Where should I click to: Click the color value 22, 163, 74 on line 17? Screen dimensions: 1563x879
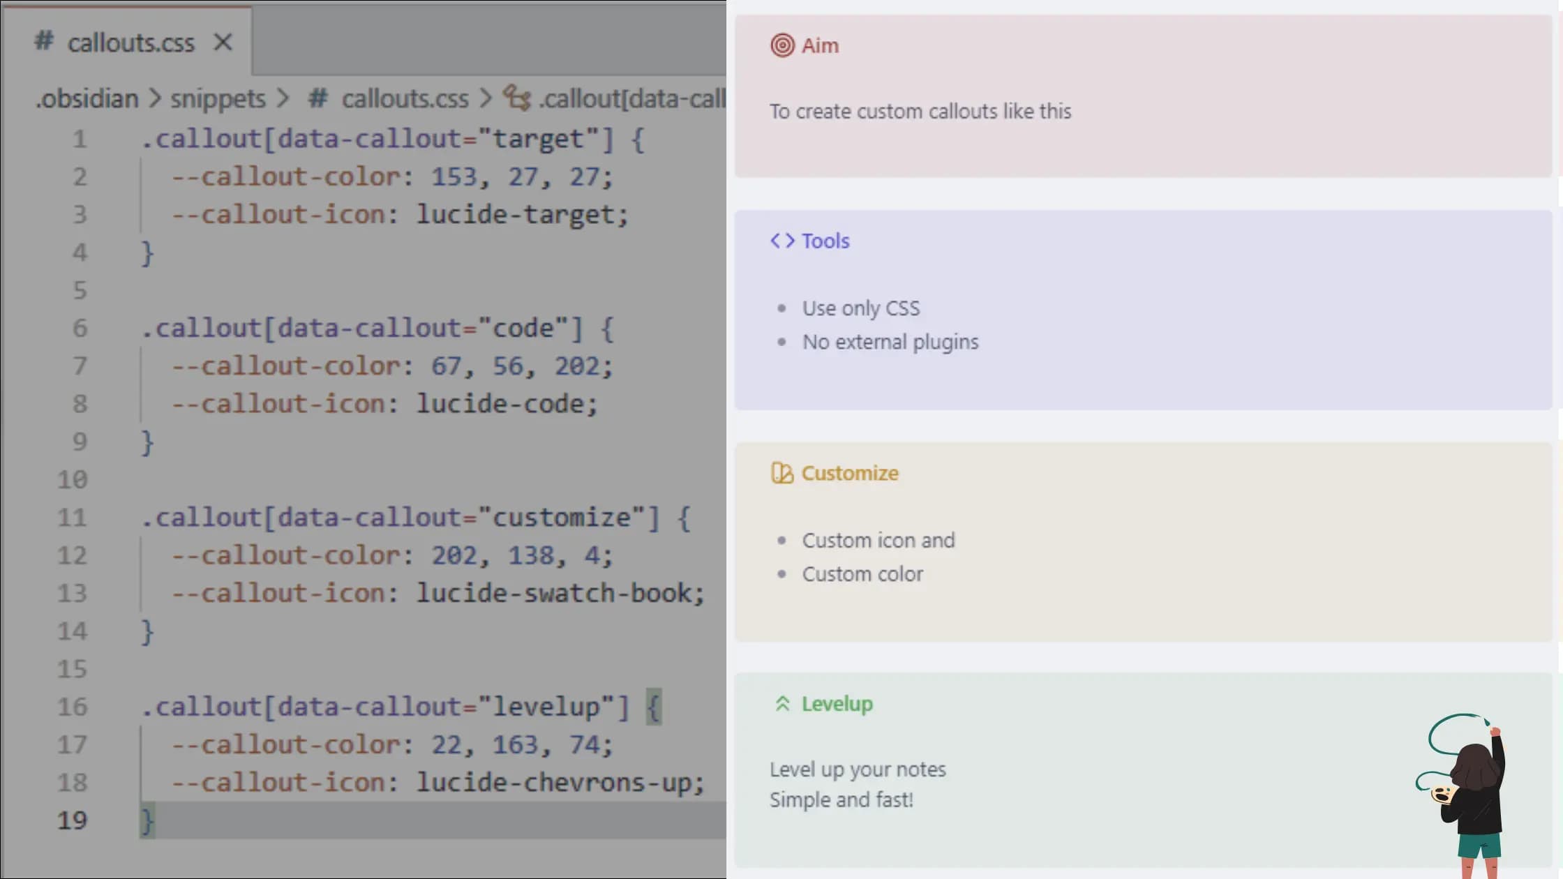(519, 744)
